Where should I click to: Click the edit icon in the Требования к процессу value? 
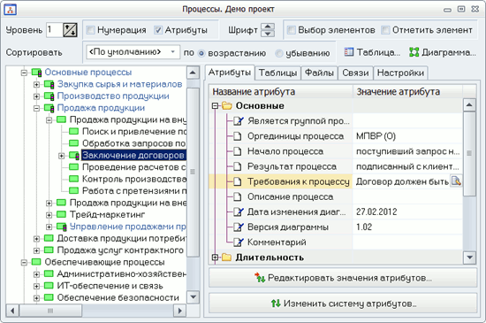[x=456, y=181]
